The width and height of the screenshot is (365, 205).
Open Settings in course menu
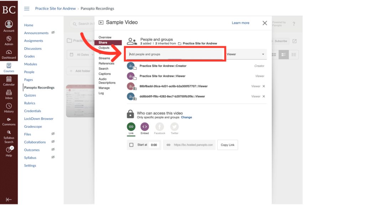(x=30, y=165)
